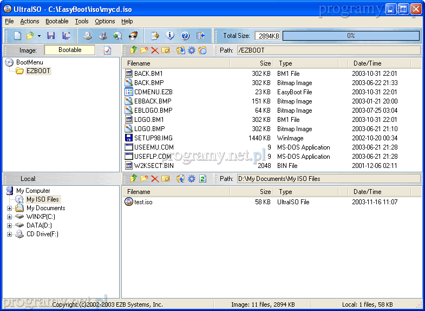
Task: Click the Total Size progress bar
Action: 351,36
